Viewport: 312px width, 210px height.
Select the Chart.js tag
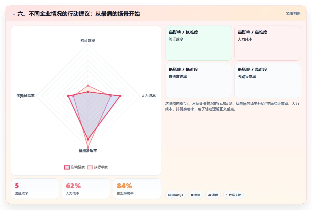(175, 195)
